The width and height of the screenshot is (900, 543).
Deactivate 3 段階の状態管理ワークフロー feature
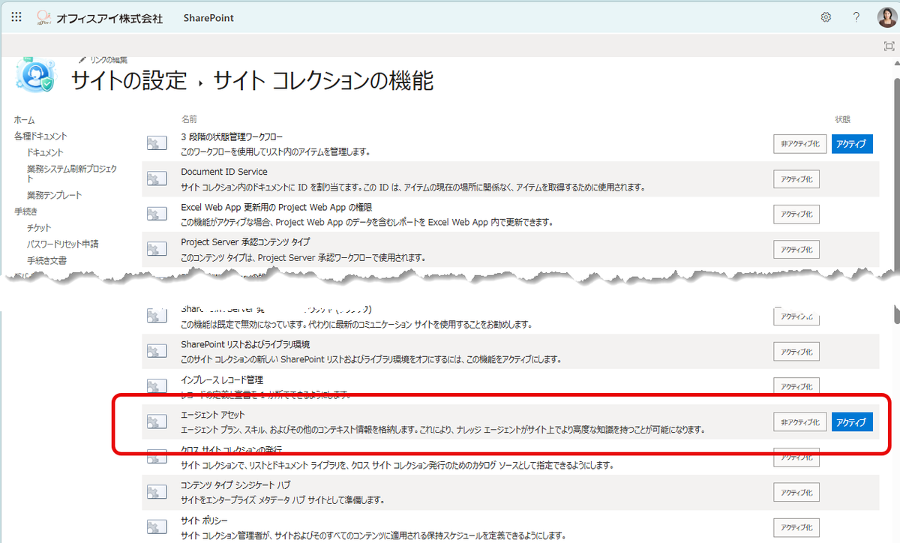[x=799, y=144]
